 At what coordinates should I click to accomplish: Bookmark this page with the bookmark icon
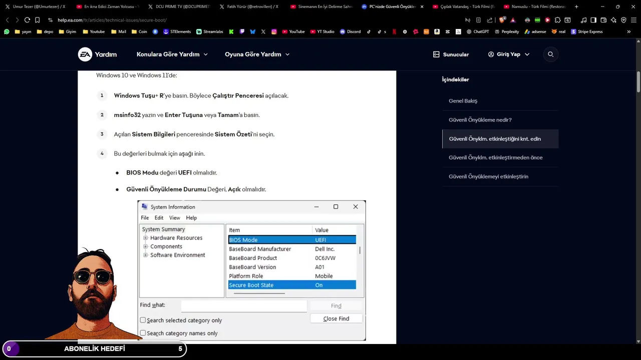pos(37,20)
